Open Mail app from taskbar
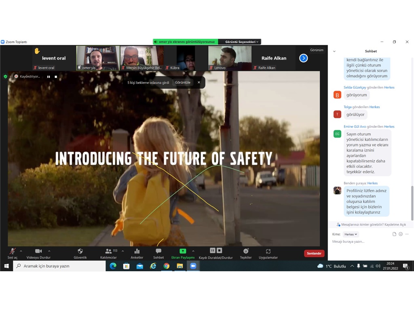 point(139,266)
